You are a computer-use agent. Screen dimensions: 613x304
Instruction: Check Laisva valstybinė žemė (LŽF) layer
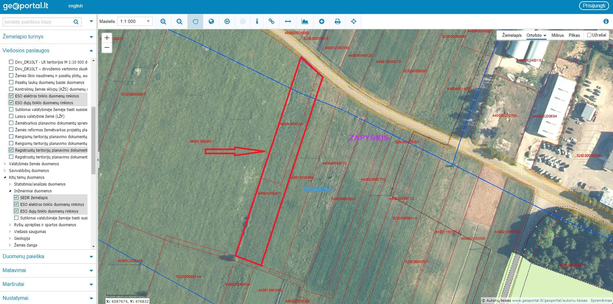tap(11, 116)
